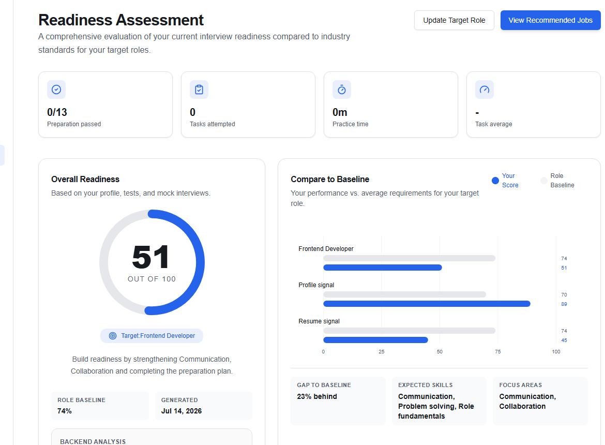
Task: Click the Backend Analysis section header
Action: pyautogui.click(x=93, y=441)
